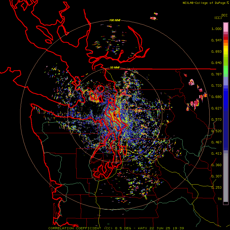Select the 0.627 color scale value
The height and width of the screenshot is (230, 230).
[x=216, y=108]
